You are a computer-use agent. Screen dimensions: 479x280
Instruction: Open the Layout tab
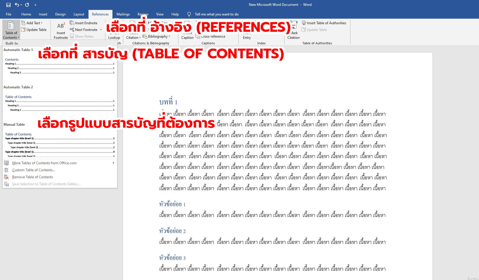79,14
